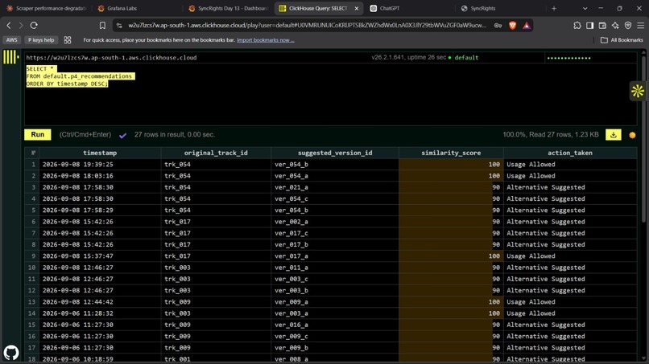
Task: Bookmark this page with the bookmark icon
Action: pos(102,25)
